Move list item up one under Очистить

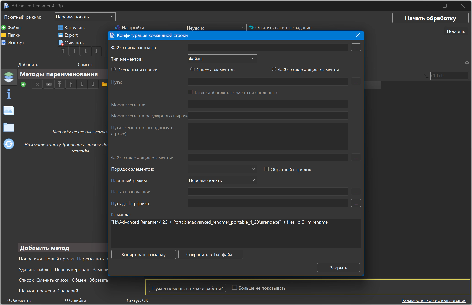pos(74,51)
